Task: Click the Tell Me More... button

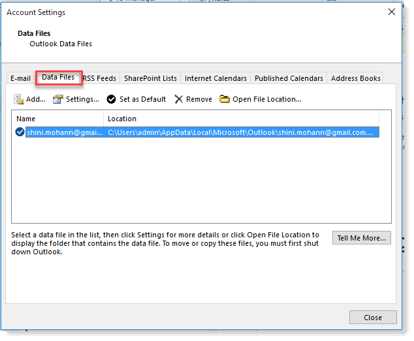Action: (x=362, y=238)
